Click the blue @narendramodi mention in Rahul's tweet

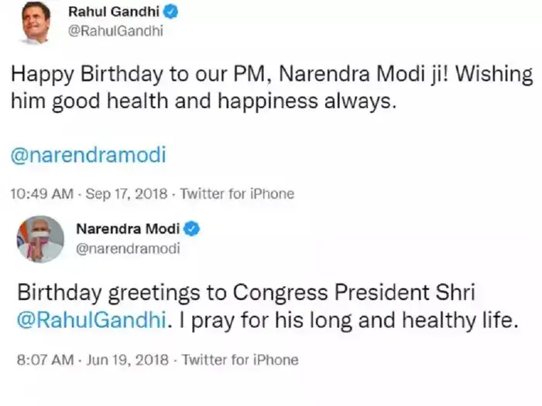(x=88, y=155)
